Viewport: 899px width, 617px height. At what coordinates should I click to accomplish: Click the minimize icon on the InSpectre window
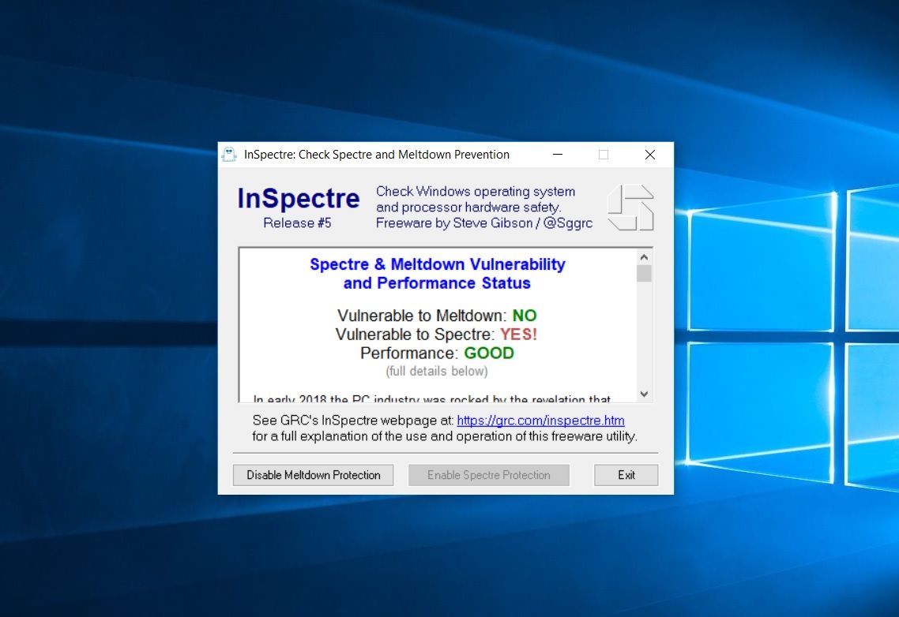pos(557,155)
